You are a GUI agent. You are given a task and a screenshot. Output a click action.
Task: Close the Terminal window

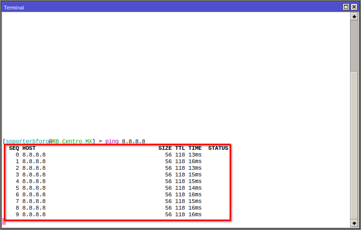(354, 7)
